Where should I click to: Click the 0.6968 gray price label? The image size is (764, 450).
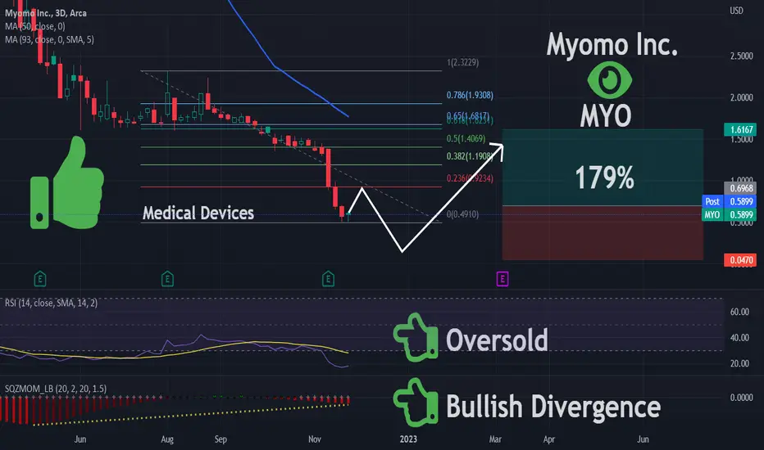[x=740, y=188]
